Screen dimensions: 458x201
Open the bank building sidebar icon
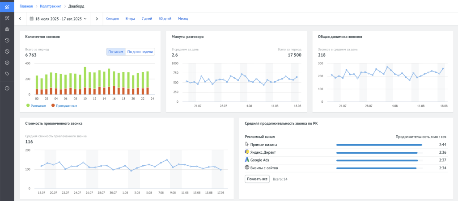point(7,29)
